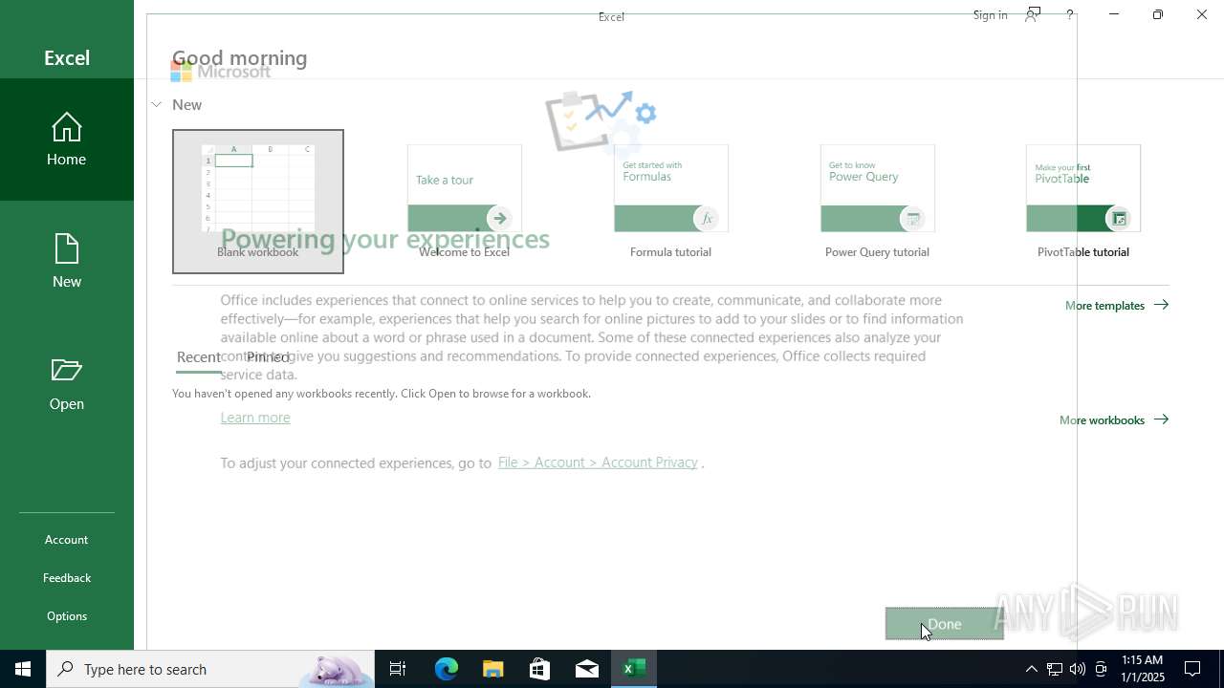Image resolution: width=1224 pixels, height=688 pixels.
Task: Open the Action Center notifications icon
Action: coord(1193,669)
